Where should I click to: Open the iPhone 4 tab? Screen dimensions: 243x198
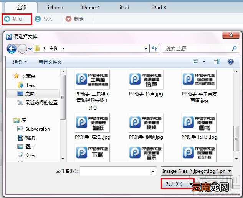point(90,7)
